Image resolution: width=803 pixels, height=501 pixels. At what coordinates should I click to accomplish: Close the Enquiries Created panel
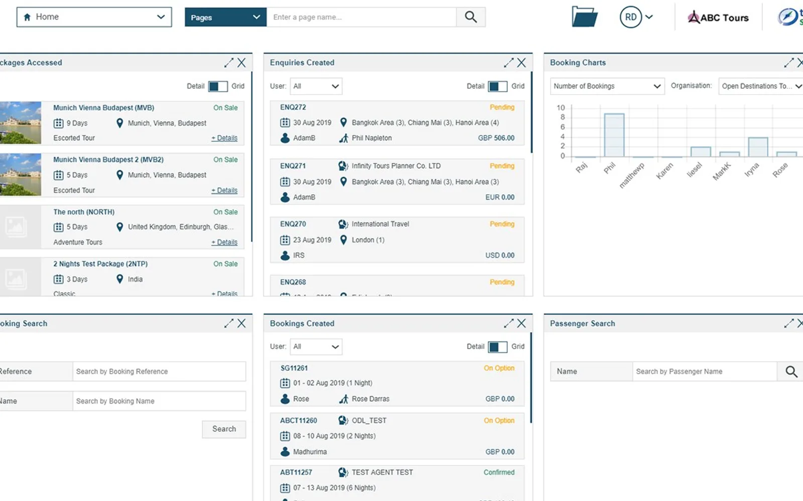click(521, 63)
